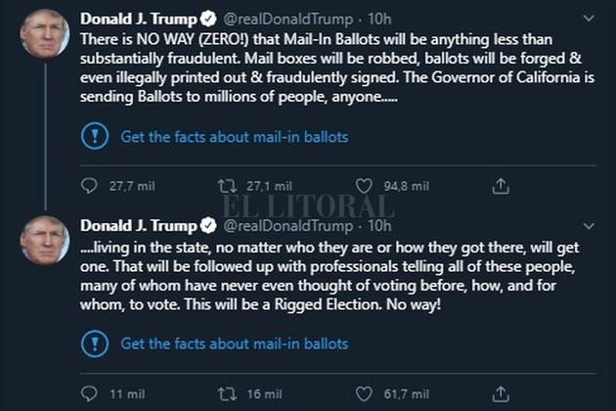The image size is (616, 411).
Task: Open the first tweet's more options chevron
Action: pos(587,18)
